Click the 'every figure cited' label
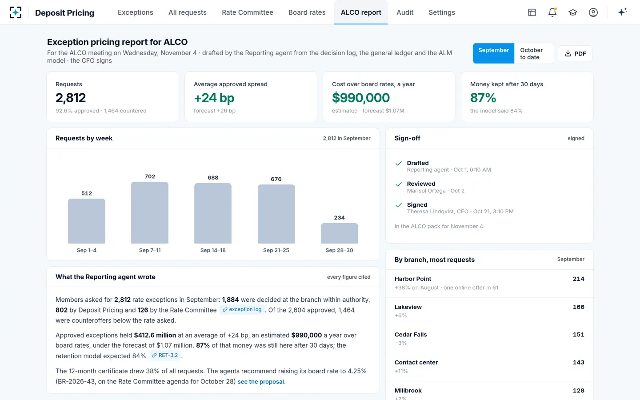This screenshot has height=400, width=640. pos(349,277)
